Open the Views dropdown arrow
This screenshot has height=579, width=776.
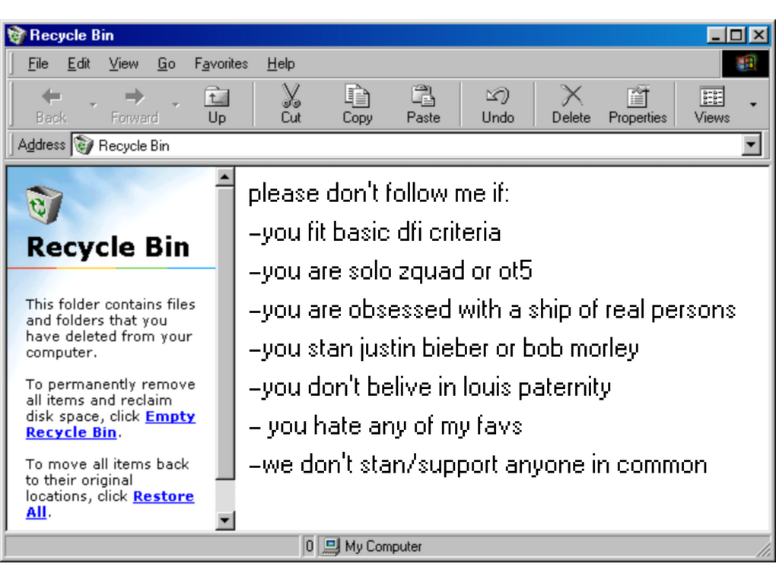tap(753, 104)
